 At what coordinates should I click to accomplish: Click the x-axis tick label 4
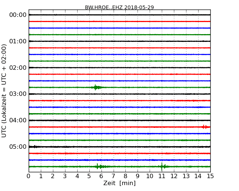77,176
